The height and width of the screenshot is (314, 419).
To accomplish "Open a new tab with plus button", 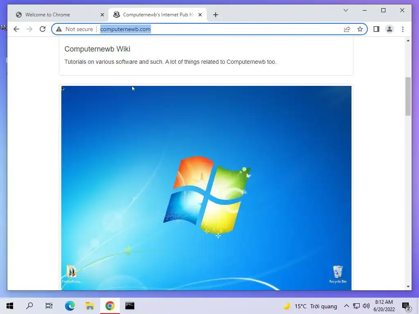I will [216, 15].
